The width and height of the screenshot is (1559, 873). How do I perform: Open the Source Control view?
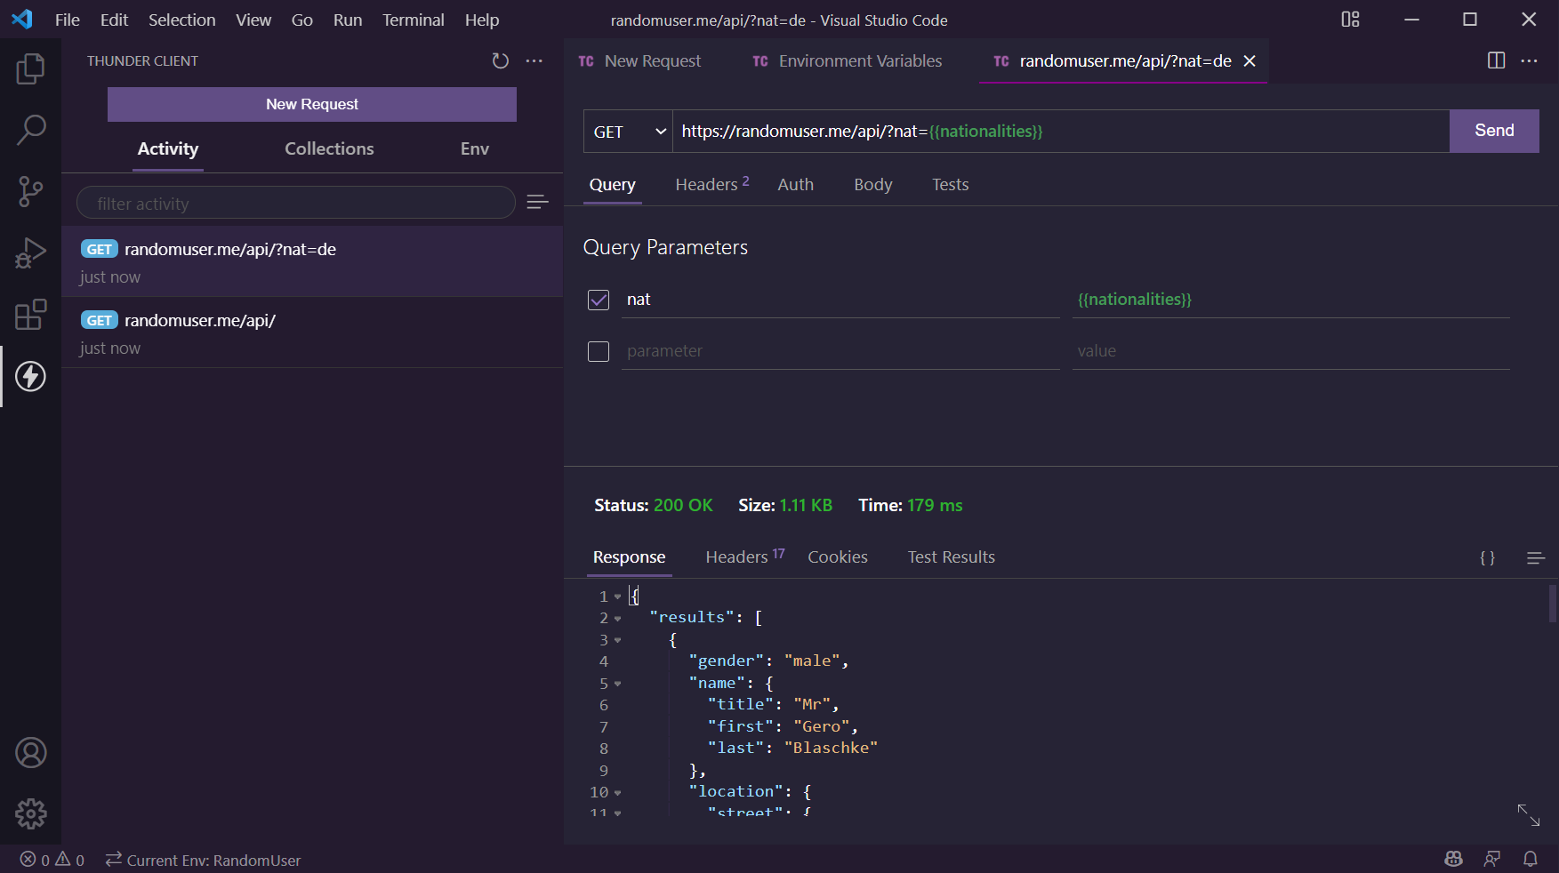[30, 191]
